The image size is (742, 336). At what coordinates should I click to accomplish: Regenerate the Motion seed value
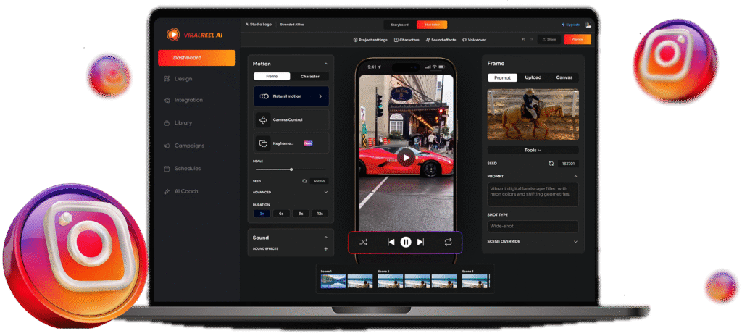click(304, 181)
